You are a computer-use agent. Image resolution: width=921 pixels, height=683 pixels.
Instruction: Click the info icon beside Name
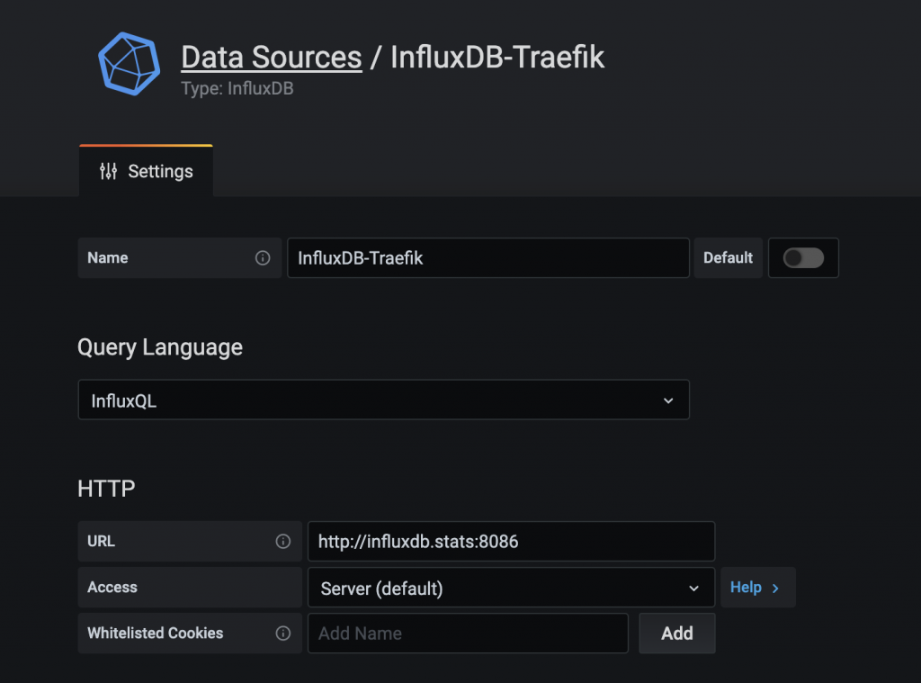[263, 258]
